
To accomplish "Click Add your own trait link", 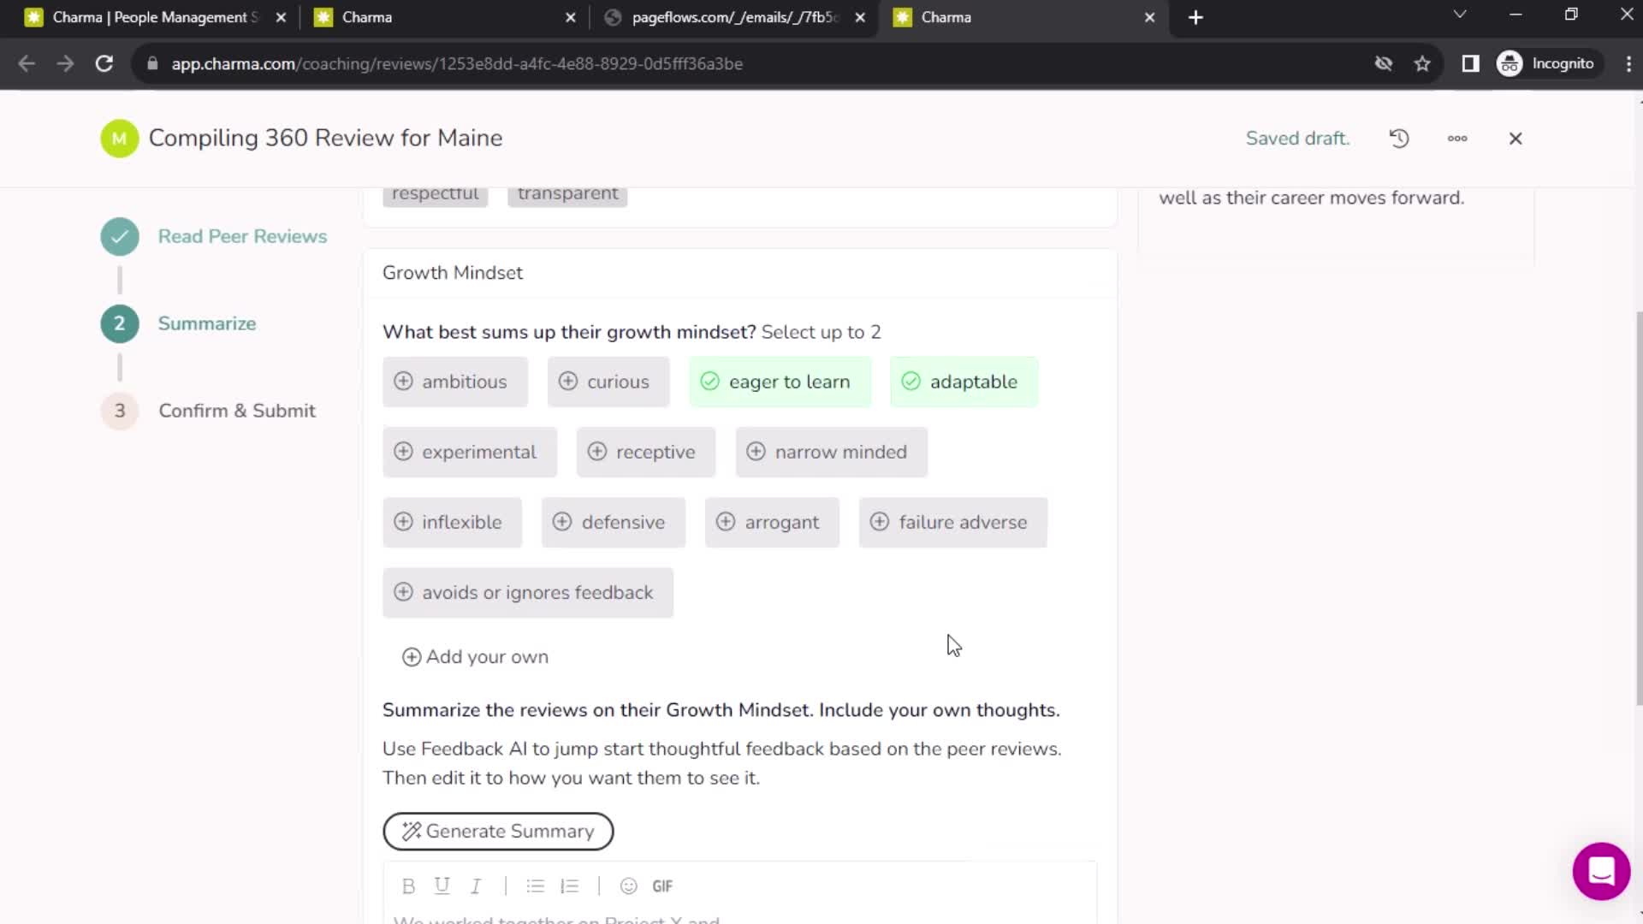I will [474, 656].
